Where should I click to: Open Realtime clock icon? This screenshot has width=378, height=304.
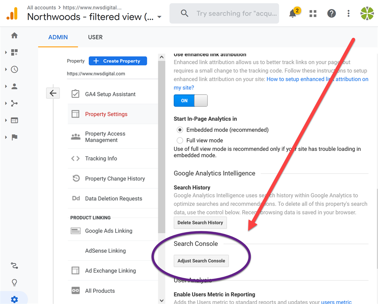click(14, 69)
